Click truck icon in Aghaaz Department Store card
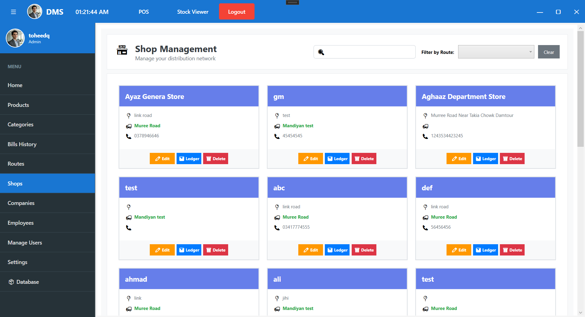 coord(425,126)
